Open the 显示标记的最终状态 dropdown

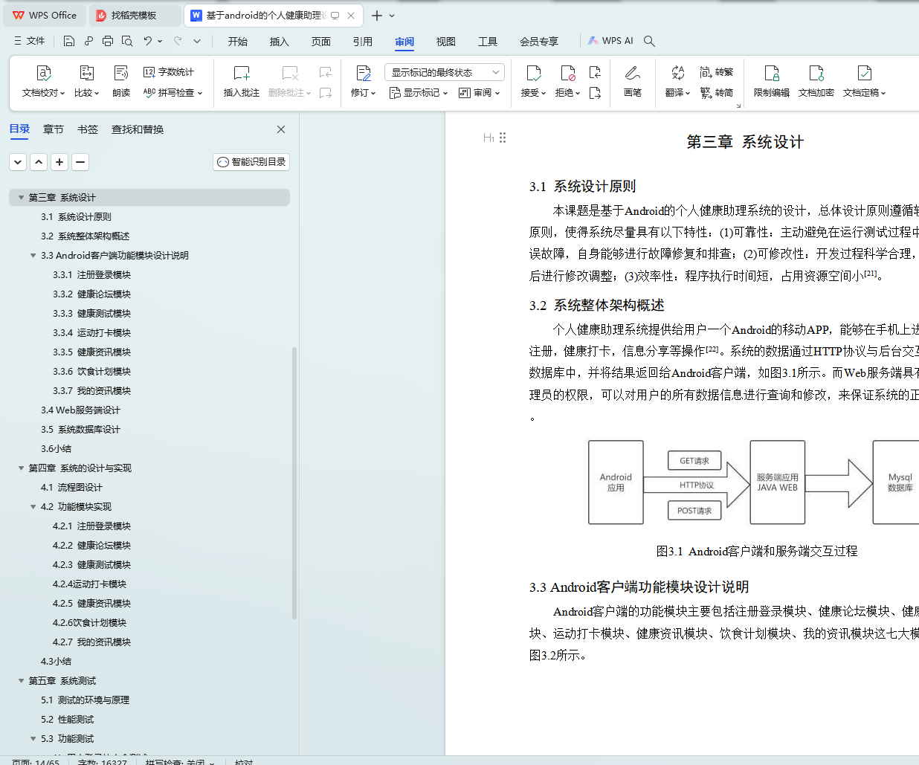(x=445, y=72)
